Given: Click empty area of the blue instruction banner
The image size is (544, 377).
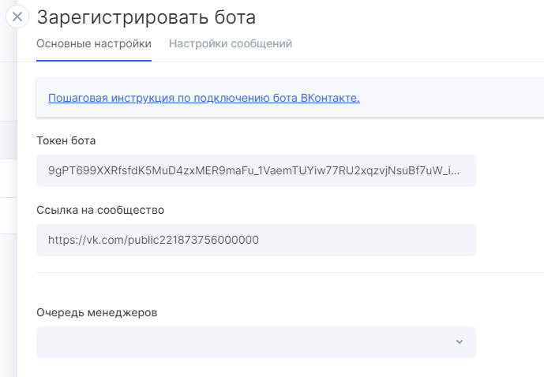Looking at the screenshot, I should 451,98.
